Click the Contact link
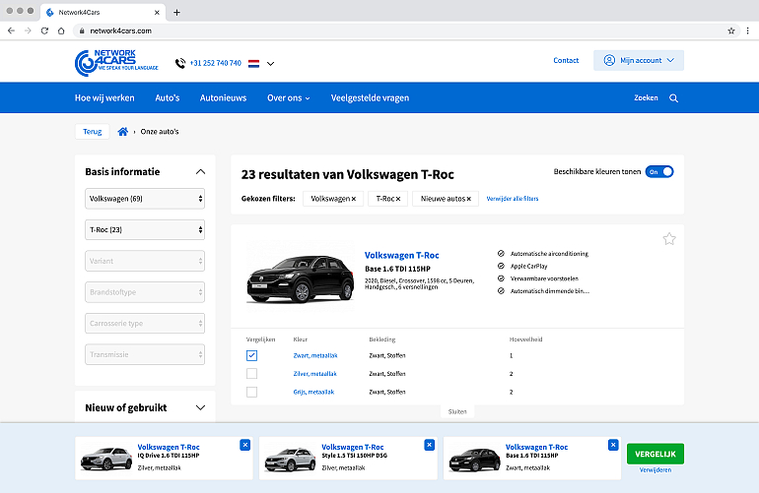This screenshot has height=493, width=759. [x=566, y=60]
